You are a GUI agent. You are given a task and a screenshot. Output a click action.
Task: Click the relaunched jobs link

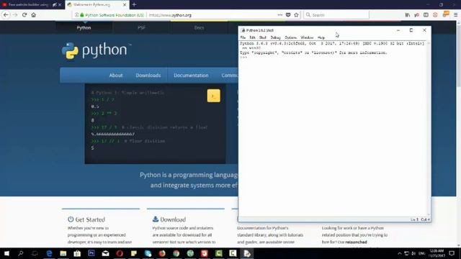pos(356,242)
